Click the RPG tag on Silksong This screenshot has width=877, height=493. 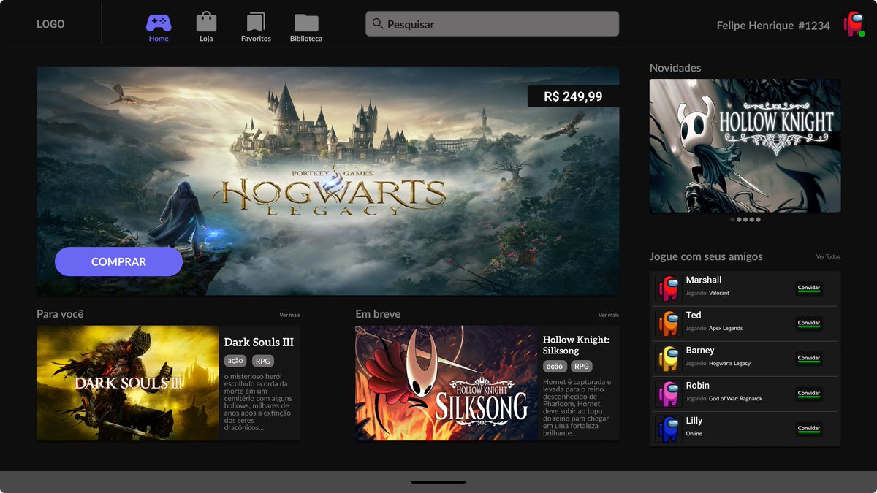pos(581,367)
